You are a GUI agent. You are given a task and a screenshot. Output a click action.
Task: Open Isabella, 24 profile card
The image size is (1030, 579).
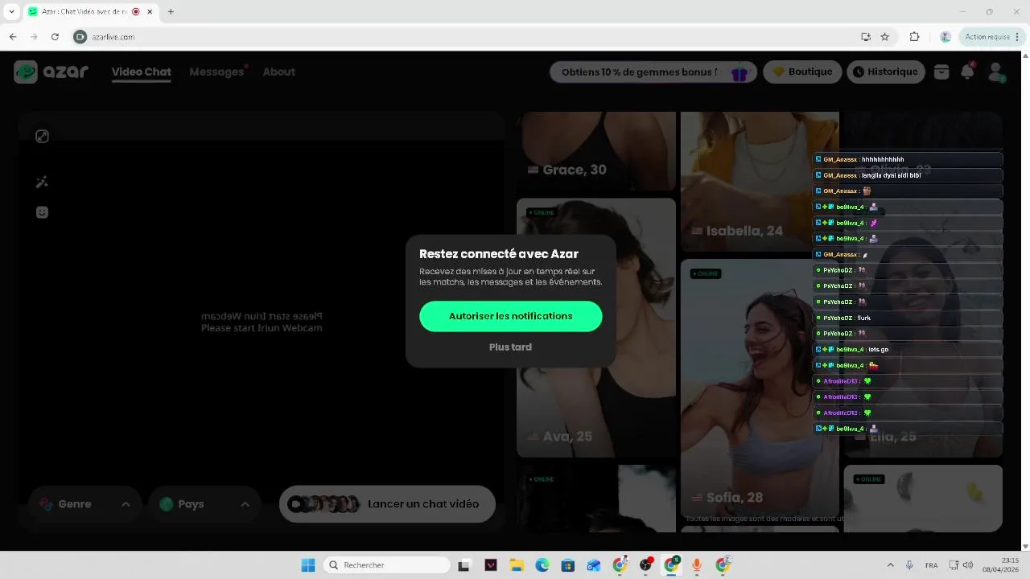[760, 182]
